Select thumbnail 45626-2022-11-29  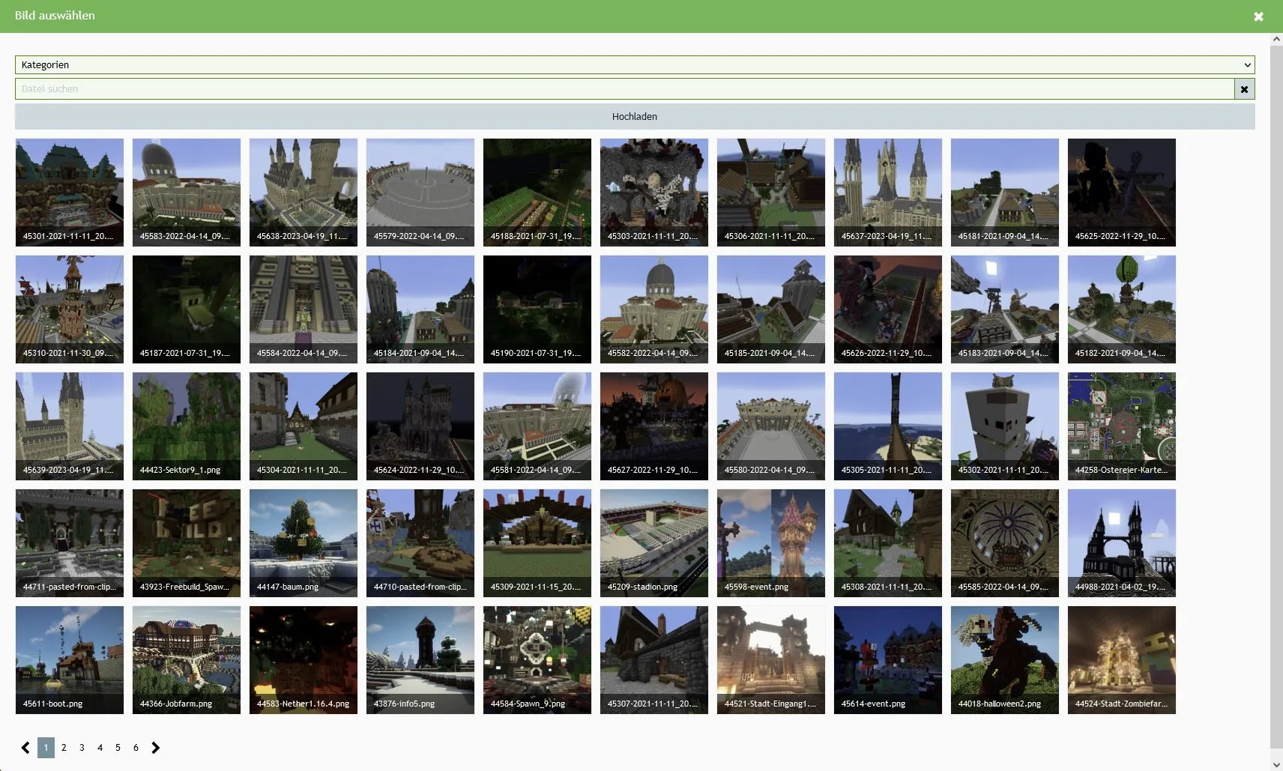[888, 309]
